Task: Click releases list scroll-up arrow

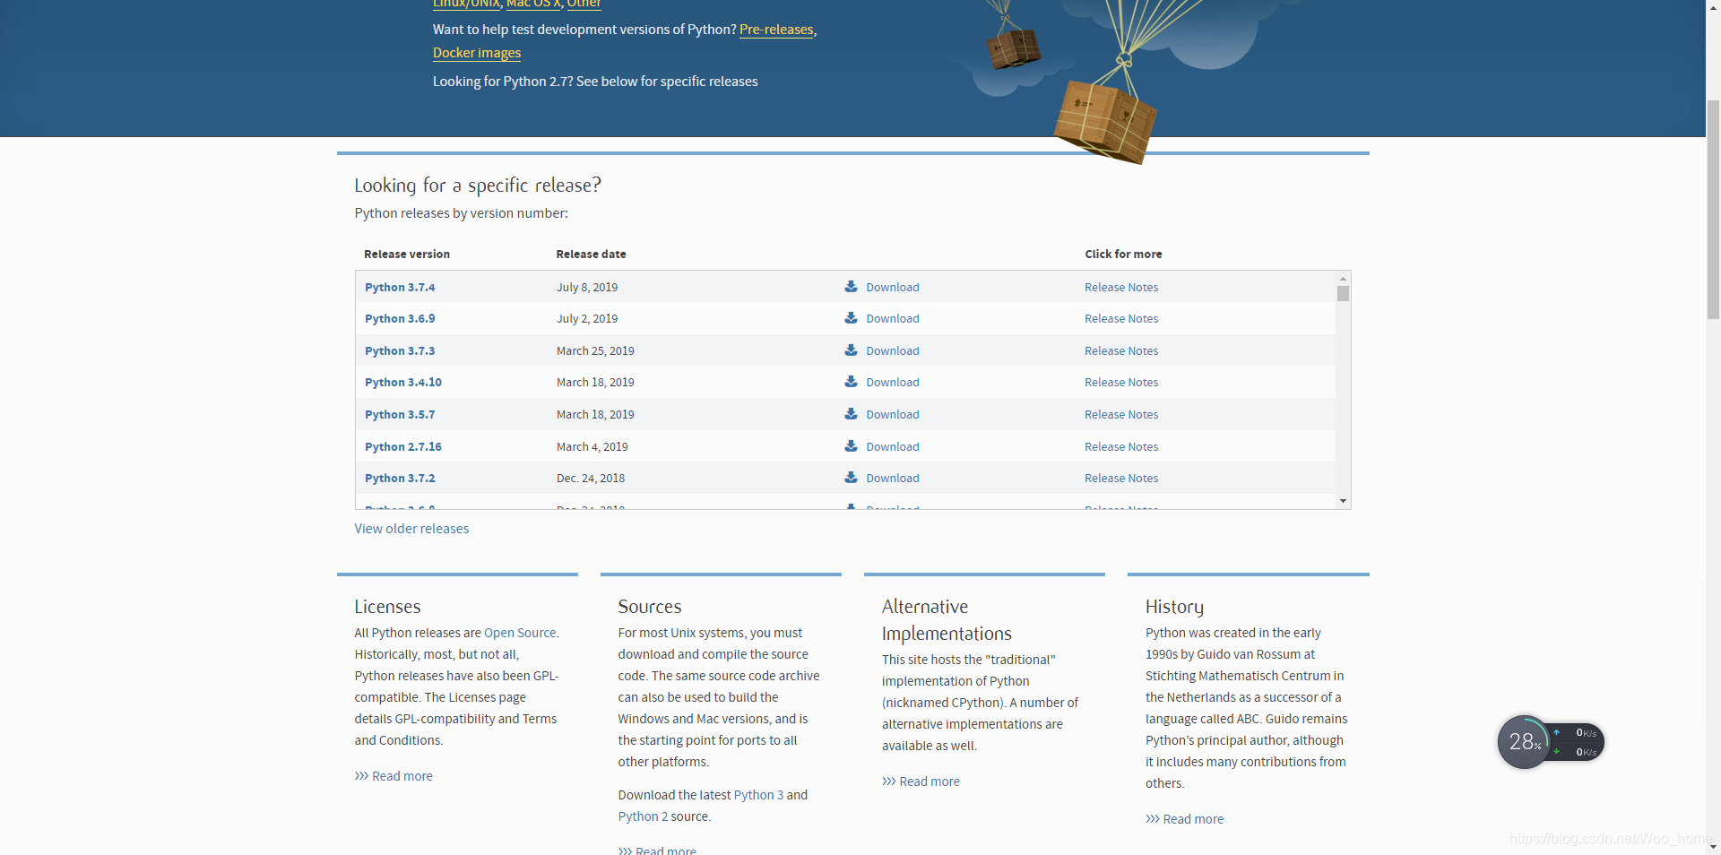Action: click(1343, 279)
